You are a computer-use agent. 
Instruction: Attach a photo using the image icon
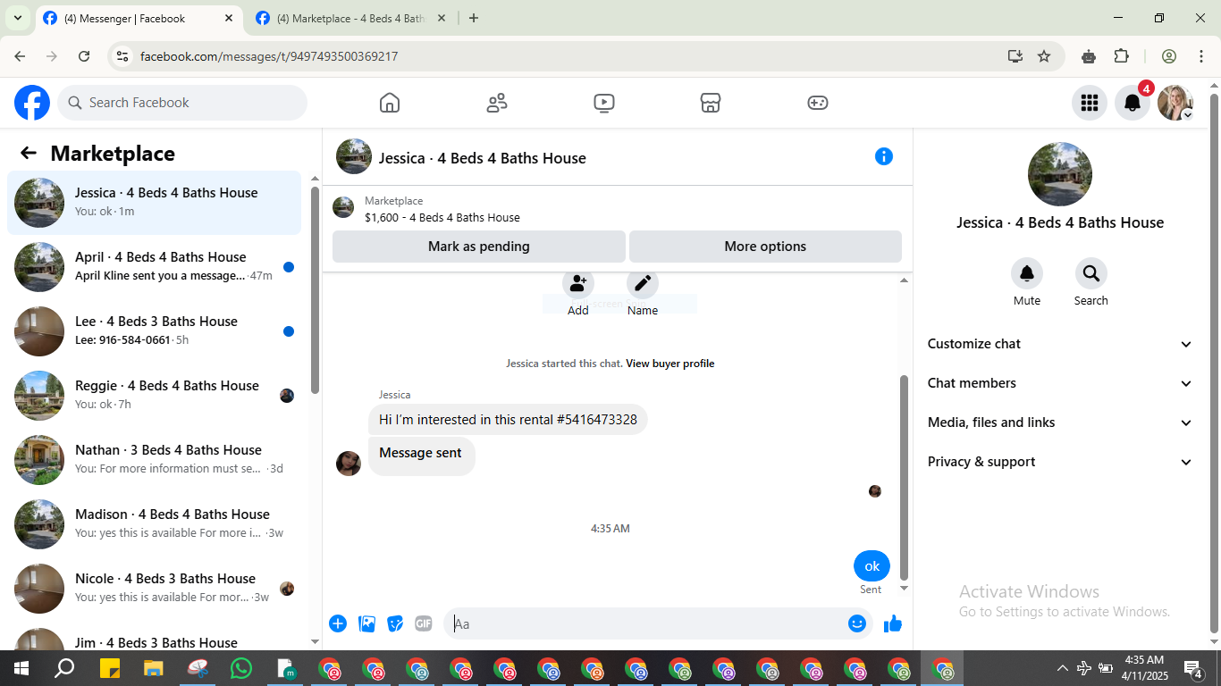point(366,623)
